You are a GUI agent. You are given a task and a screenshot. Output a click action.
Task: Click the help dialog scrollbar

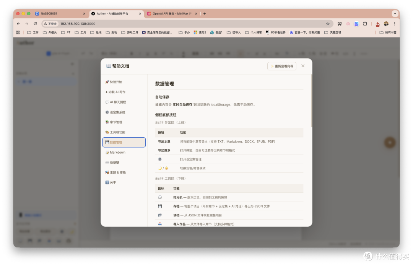coord(311,101)
